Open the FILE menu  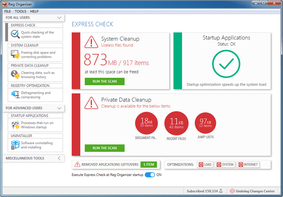tap(8, 11)
